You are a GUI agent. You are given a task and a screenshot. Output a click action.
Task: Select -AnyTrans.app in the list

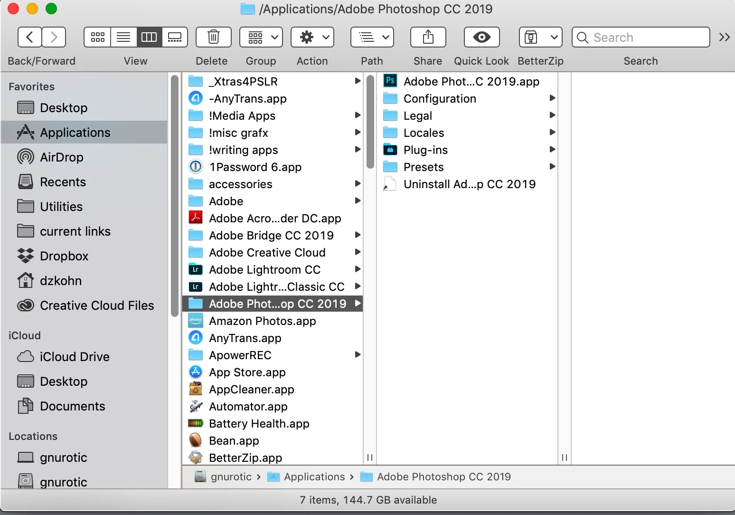[273, 99]
